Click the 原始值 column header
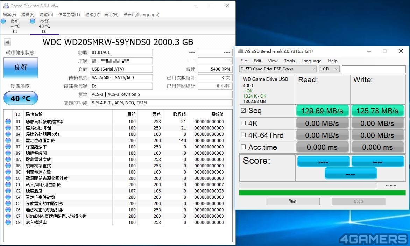Screen dimensions: 410x246 [218, 114]
